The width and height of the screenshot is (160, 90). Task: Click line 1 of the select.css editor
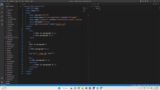tap(124, 8)
